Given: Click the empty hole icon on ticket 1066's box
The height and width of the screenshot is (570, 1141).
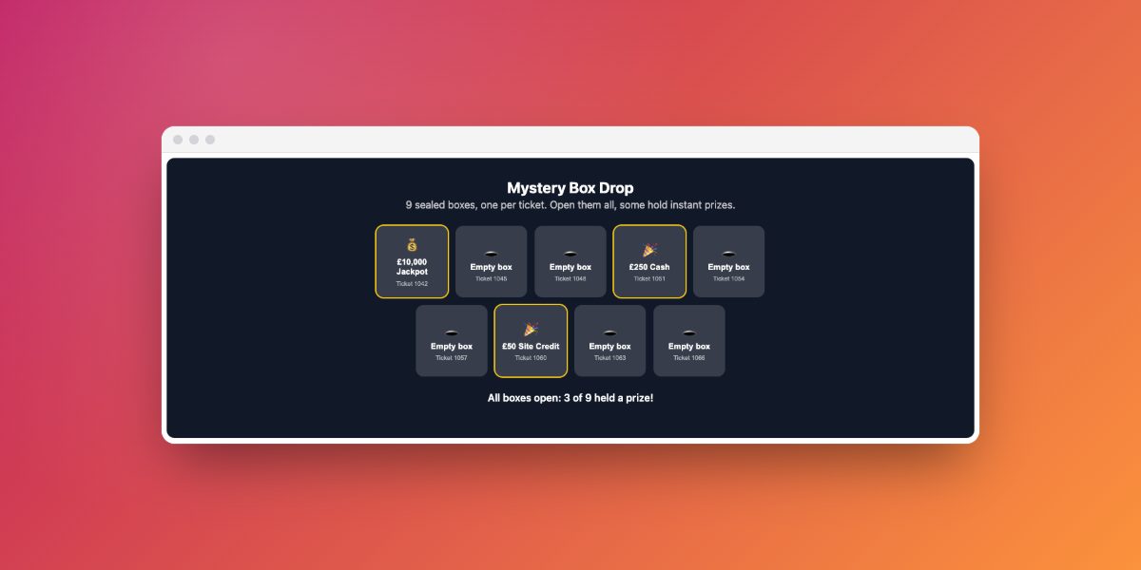Looking at the screenshot, I should (689, 332).
